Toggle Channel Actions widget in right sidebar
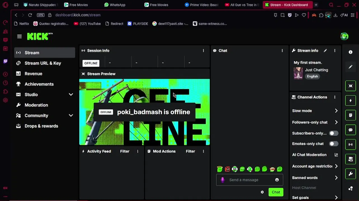This screenshot has width=359, height=201. (351, 159)
